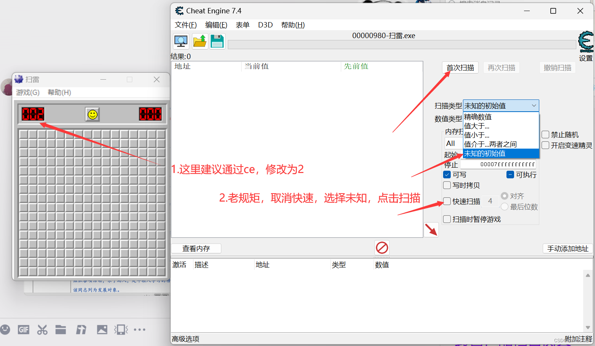Click the open cheat table folder icon
Viewport: 595px width, 346px height.
[x=200, y=41]
